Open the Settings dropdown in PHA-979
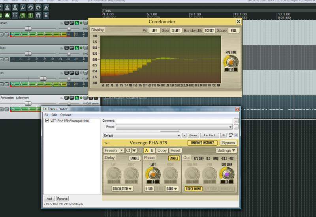The width and height of the screenshot is (316, 217). pos(226,150)
